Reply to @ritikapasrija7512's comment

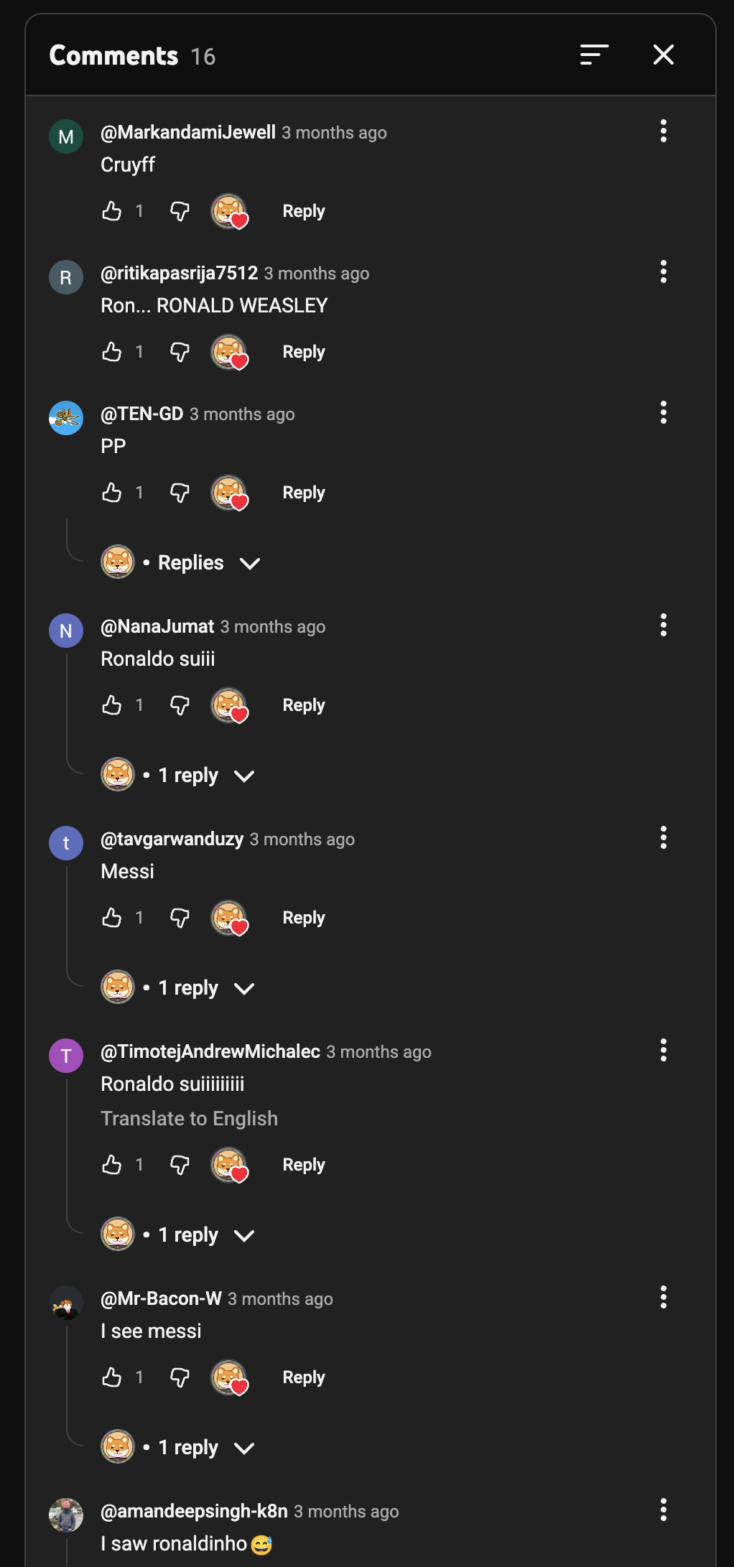point(303,352)
